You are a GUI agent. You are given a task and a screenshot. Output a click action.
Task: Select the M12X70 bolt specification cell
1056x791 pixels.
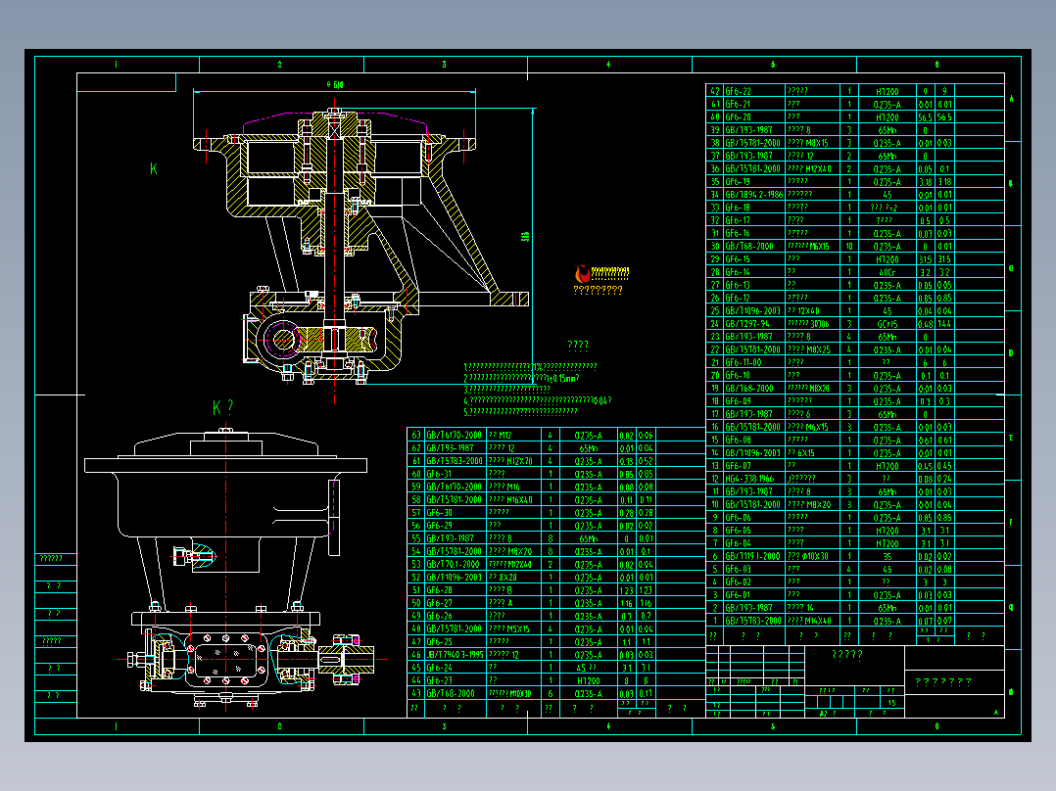click(514, 461)
